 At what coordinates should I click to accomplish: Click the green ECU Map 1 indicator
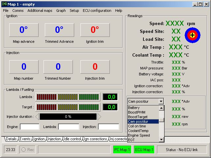tap(144, 150)
